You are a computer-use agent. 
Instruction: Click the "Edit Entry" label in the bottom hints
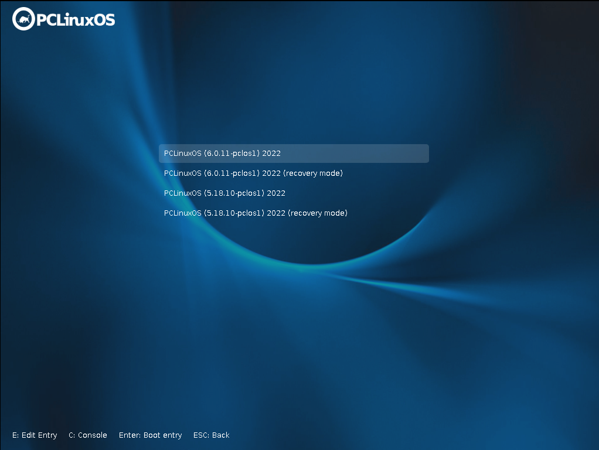[39, 435]
